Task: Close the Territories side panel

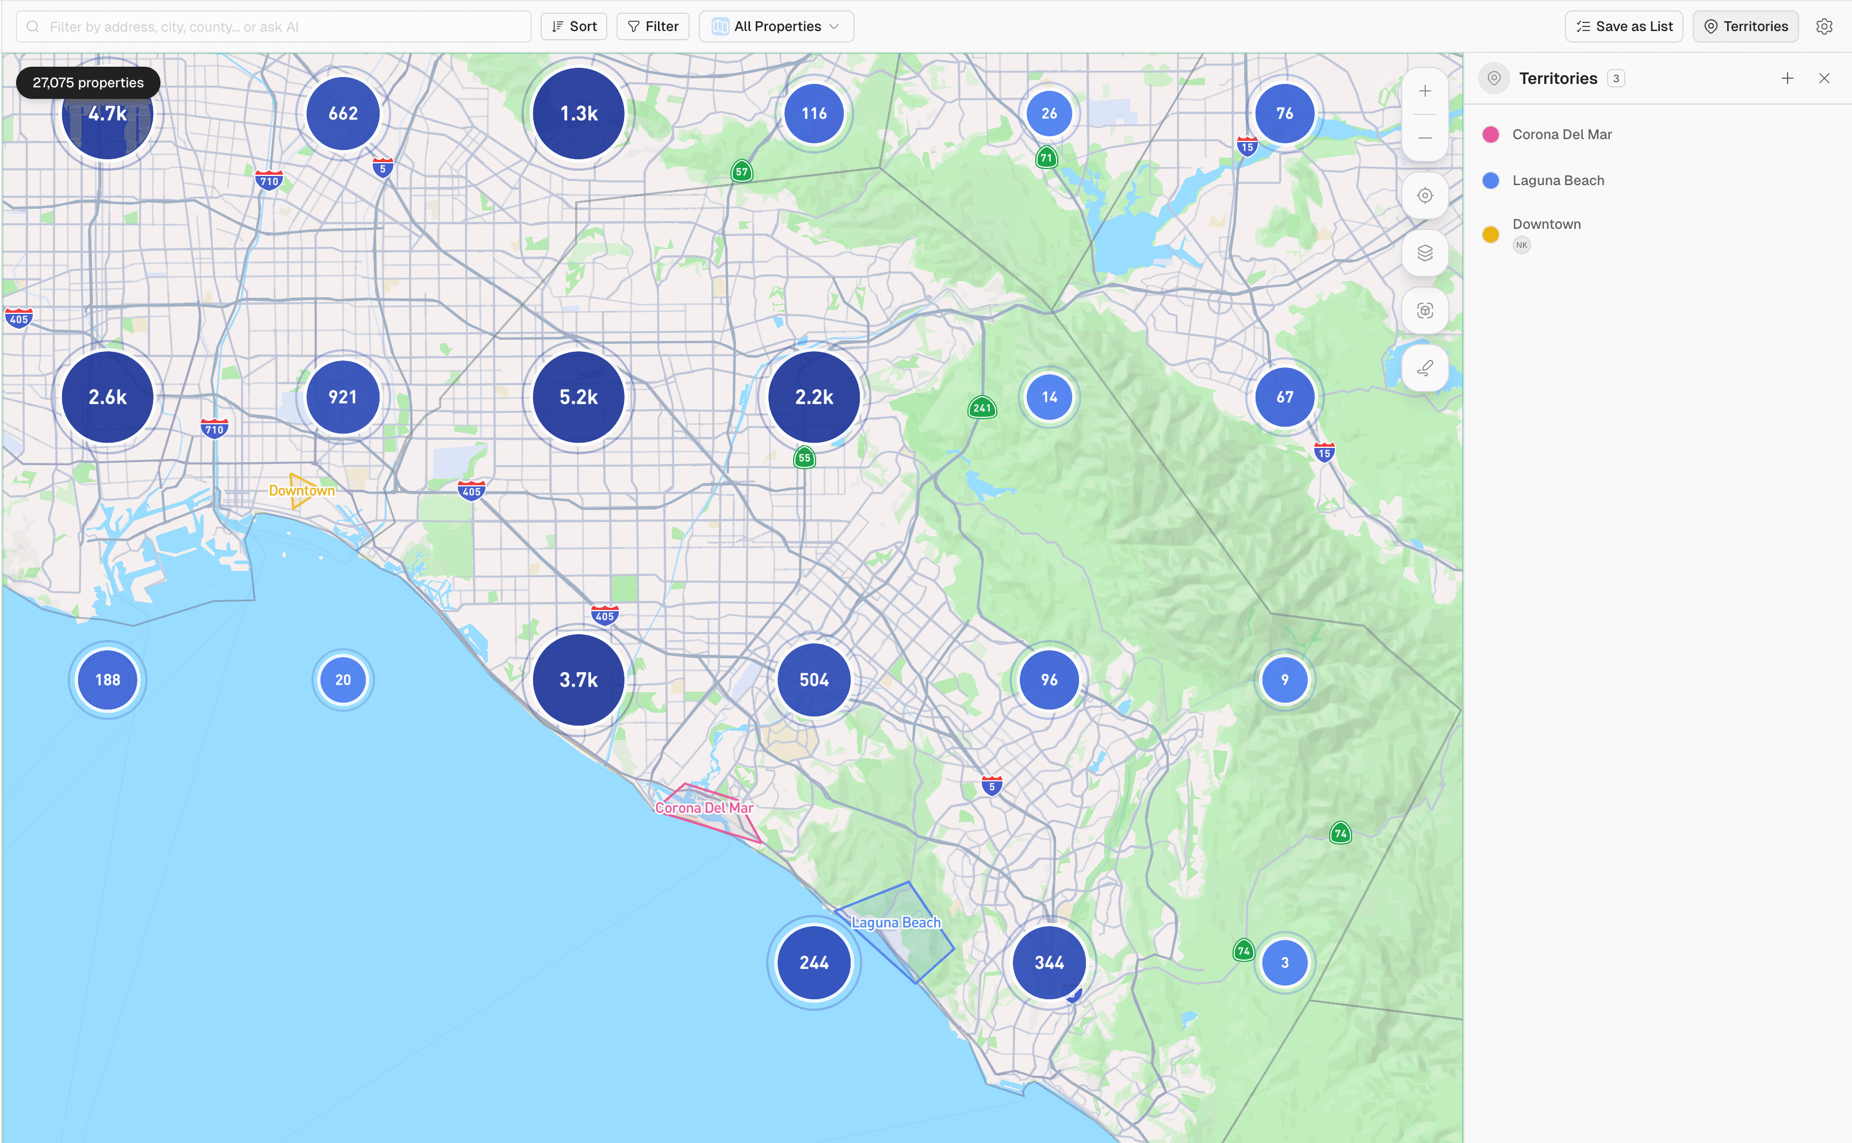Action: pos(1825,78)
